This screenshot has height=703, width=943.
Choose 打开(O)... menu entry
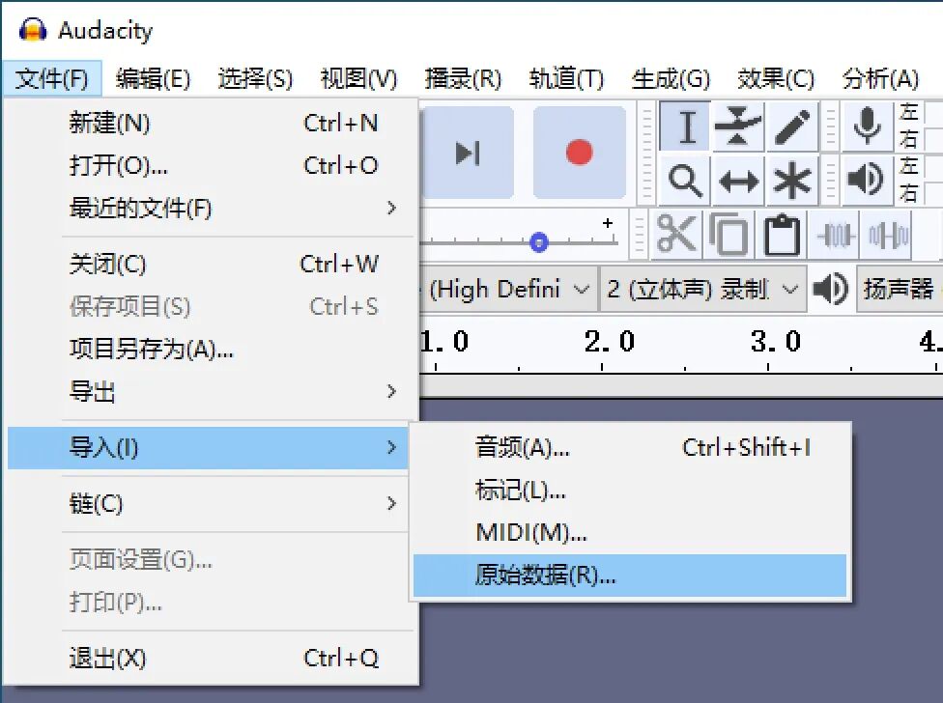[x=211, y=165]
